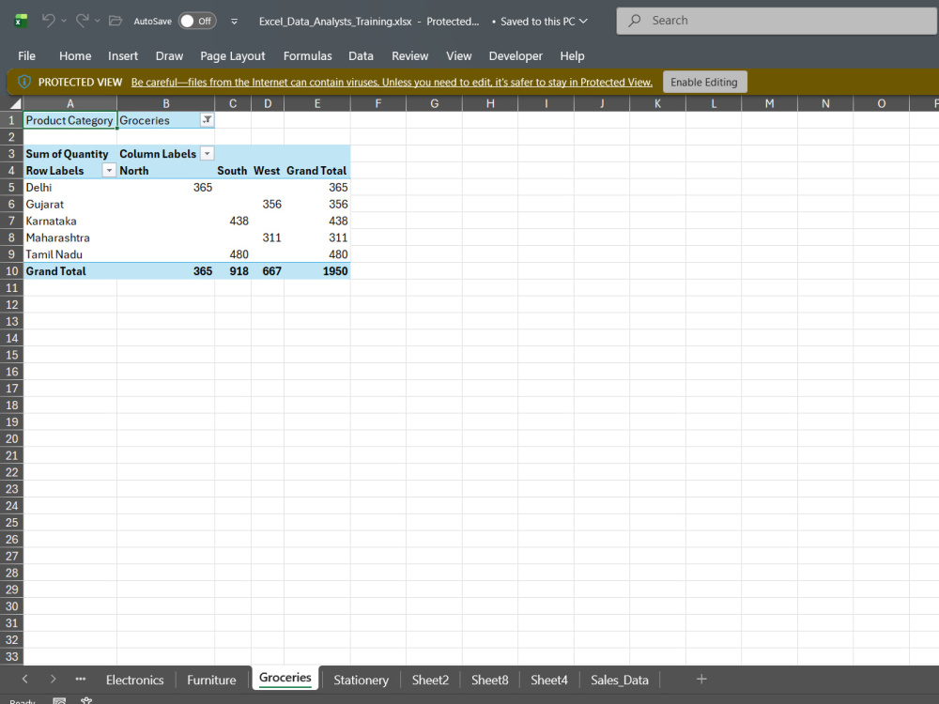Viewport: 939px width, 704px height.
Task: Select the Karnataka row label
Action: pyautogui.click(x=69, y=221)
